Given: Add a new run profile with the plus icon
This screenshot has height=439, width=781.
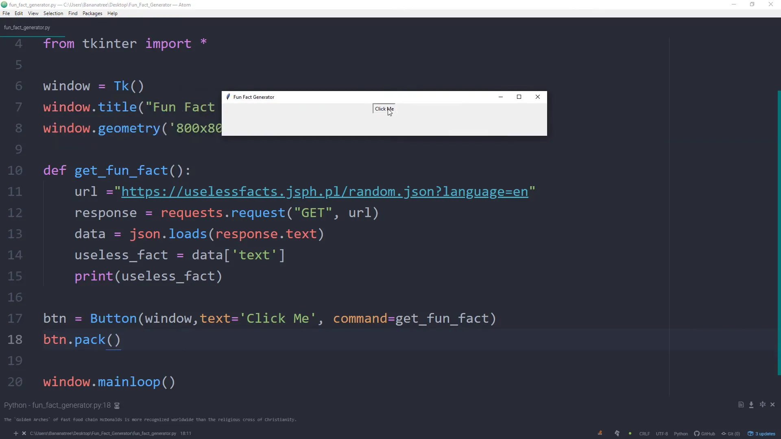Looking at the screenshot, I should (x=16, y=433).
